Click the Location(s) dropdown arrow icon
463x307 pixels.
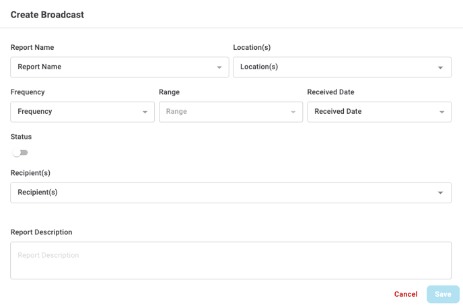(x=441, y=67)
